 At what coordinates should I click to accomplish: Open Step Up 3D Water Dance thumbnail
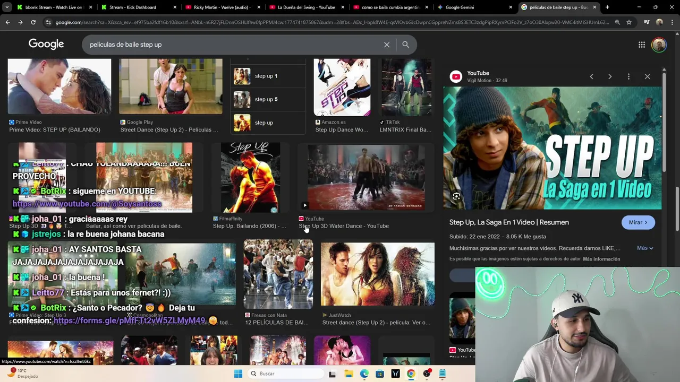365,178
